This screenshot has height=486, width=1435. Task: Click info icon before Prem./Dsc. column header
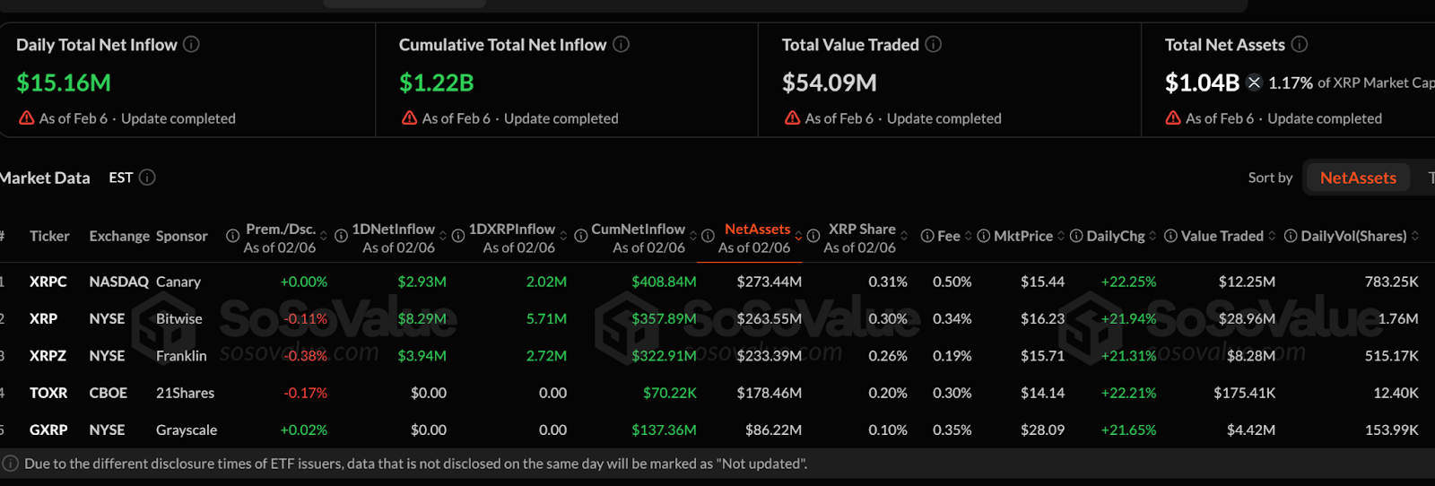[x=232, y=236]
